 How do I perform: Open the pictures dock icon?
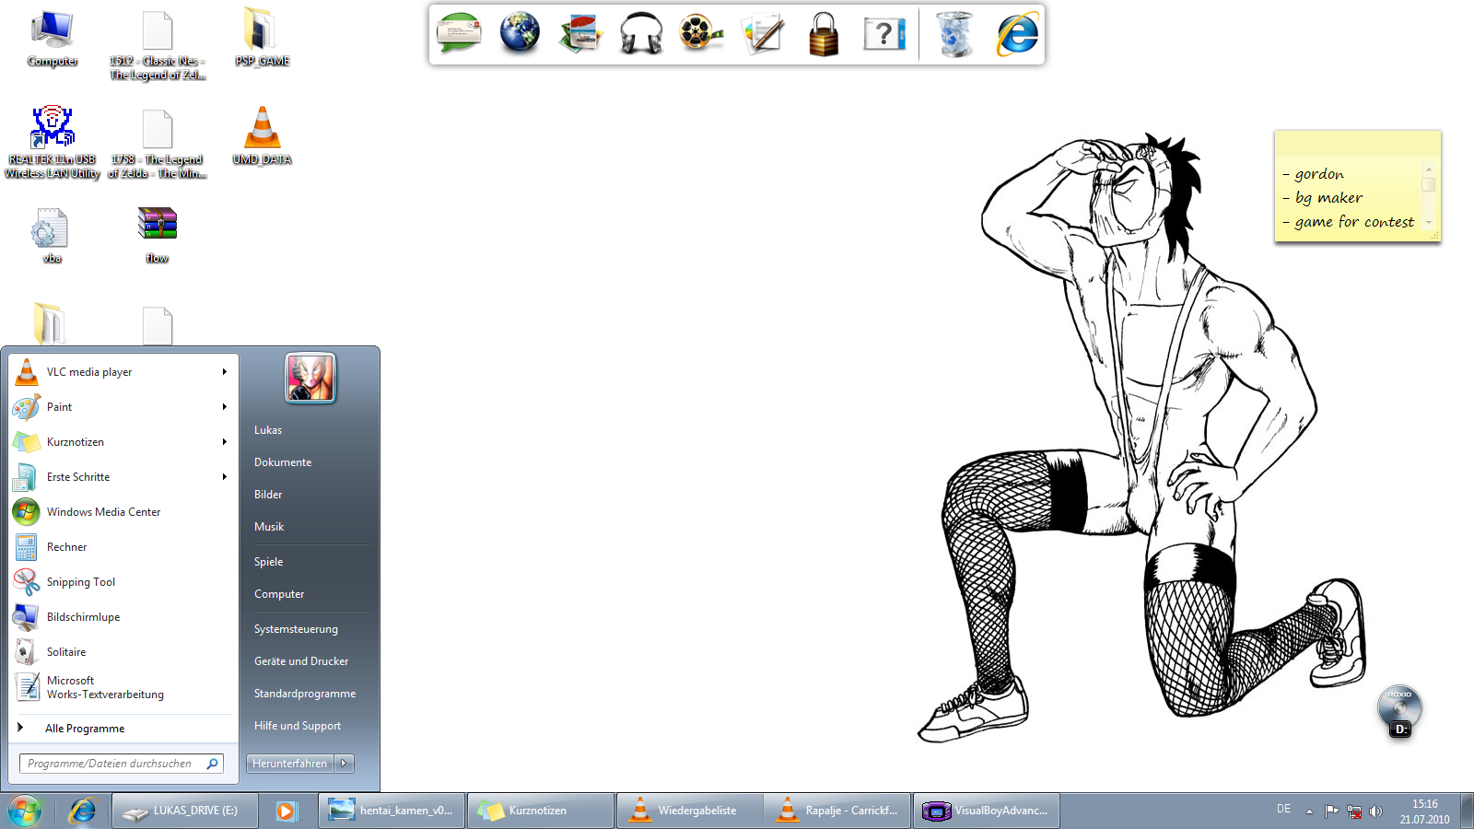pyautogui.click(x=580, y=34)
